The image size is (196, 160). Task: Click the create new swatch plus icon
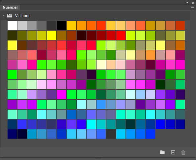click(173, 152)
